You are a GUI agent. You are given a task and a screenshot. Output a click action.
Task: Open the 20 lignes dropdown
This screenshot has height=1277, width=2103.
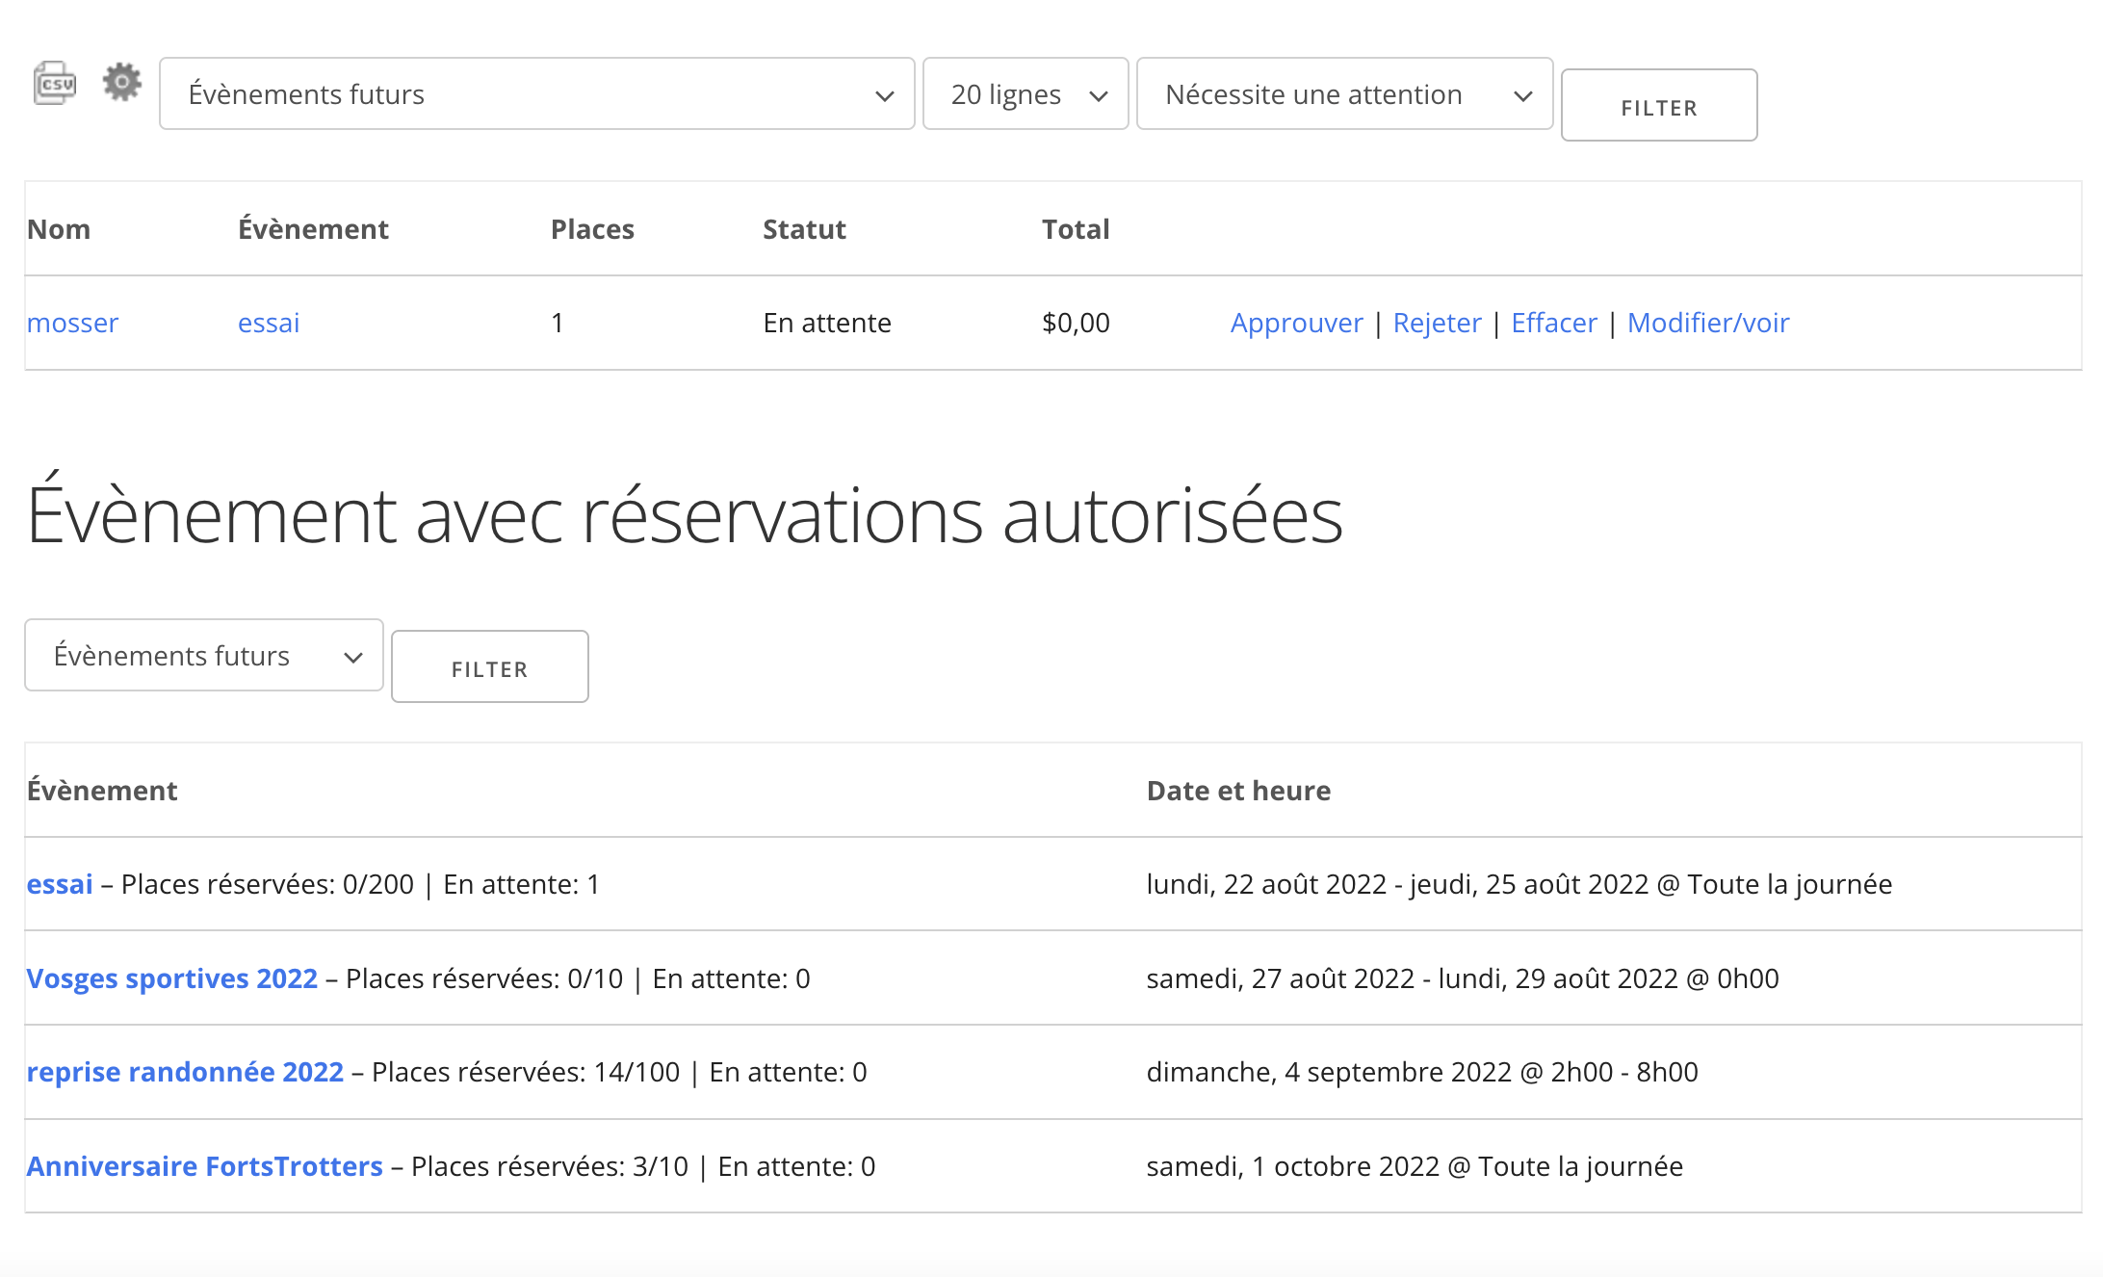1025,94
